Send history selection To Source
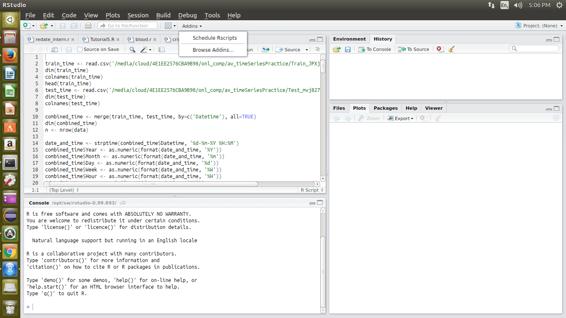 [x=413, y=49]
